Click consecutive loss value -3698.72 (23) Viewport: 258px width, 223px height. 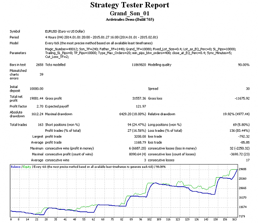point(239,154)
